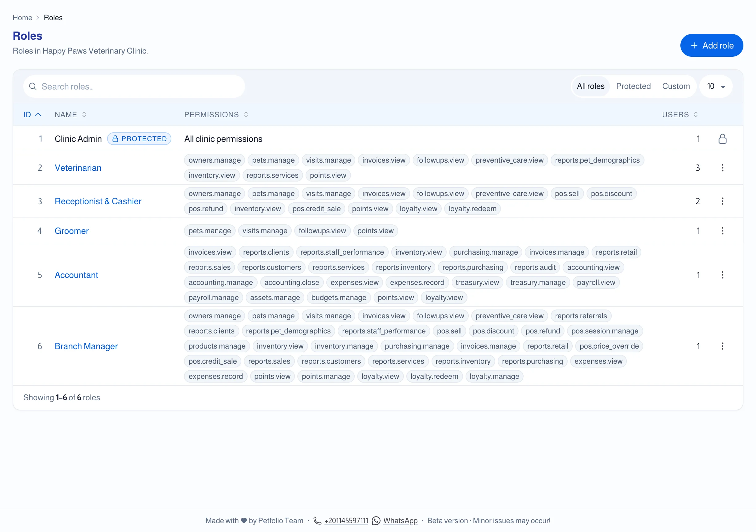The width and height of the screenshot is (756, 532).
Task: Click 'All clinic permissions' text
Action: pyautogui.click(x=223, y=139)
